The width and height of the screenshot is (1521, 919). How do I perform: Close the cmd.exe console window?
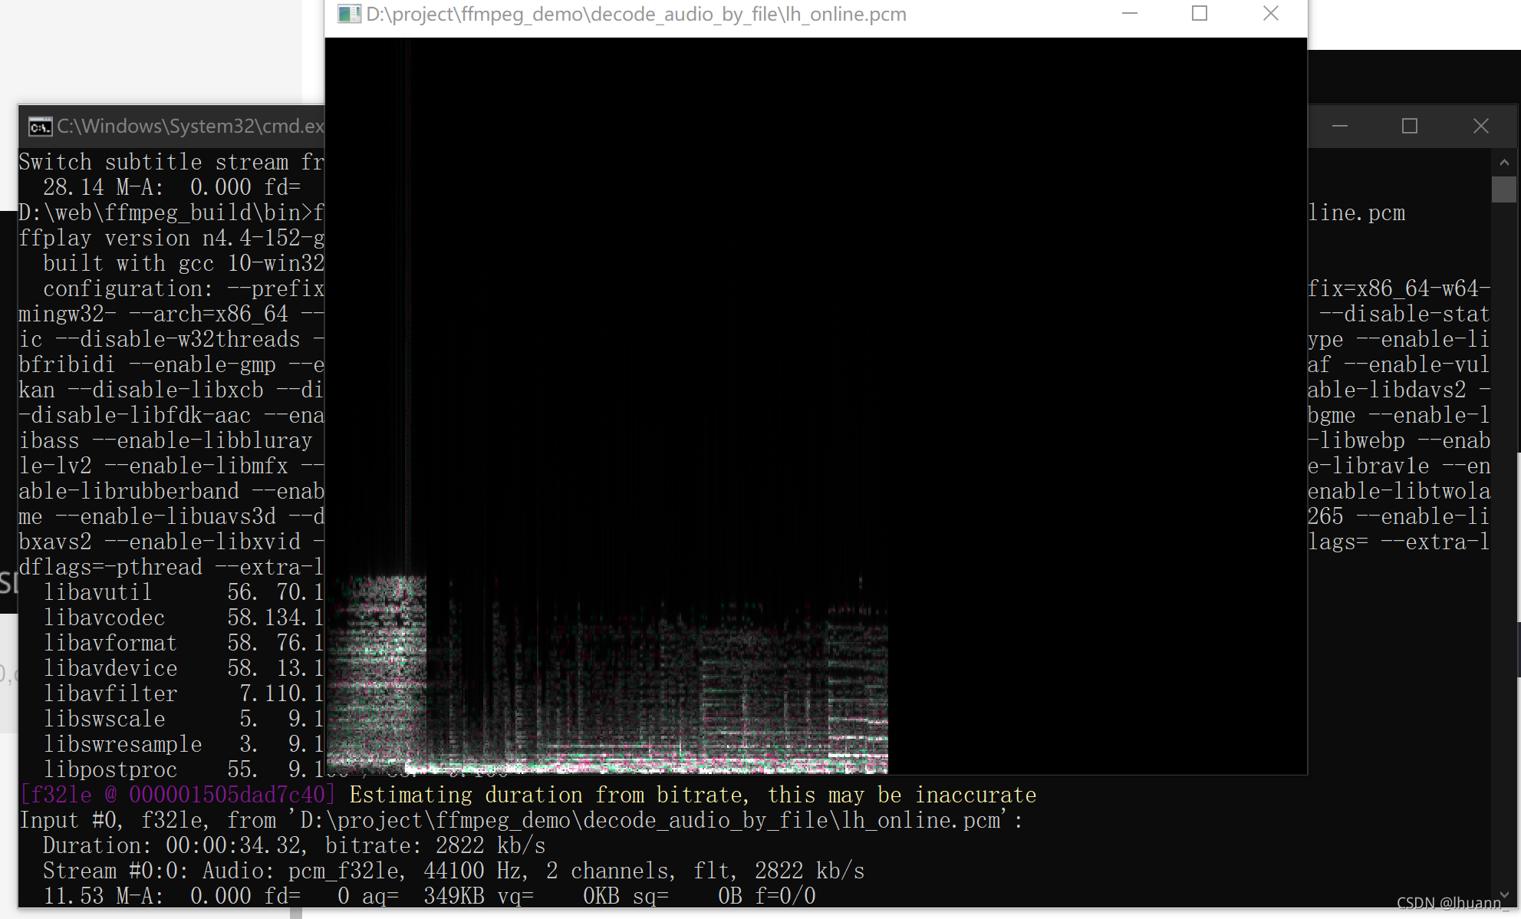pos(1481,127)
